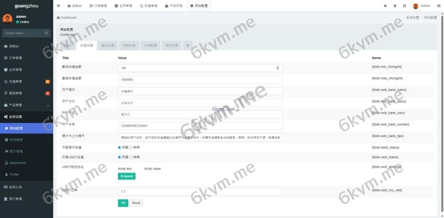Image resolution: width=444 pixels, height=218 pixels.
Task: Expand 产品管理 using its sidebar chevron
Action: pyautogui.click(x=48, y=106)
